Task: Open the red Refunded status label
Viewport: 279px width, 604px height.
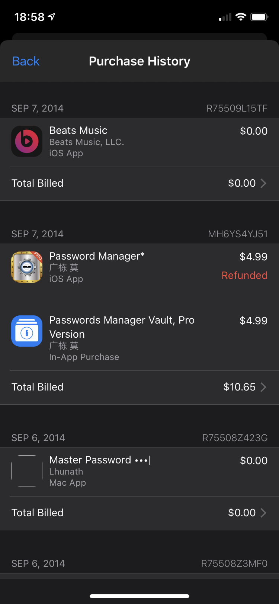Action: tap(244, 275)
